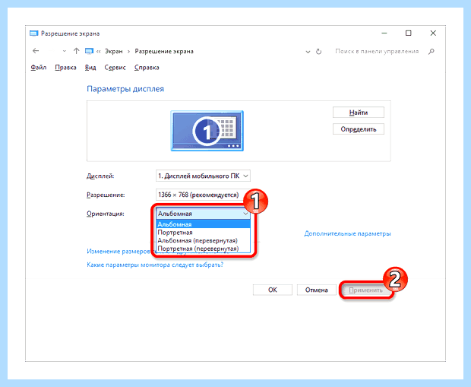Viewport: 471px width, 387px height.
Task: Open the Правка menu
Action: coord(65,68)
